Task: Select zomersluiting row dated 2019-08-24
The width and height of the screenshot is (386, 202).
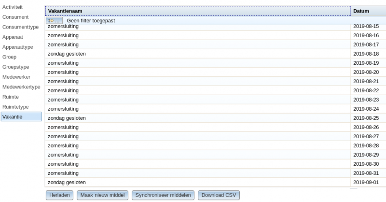Action: [x=215, y=109]
